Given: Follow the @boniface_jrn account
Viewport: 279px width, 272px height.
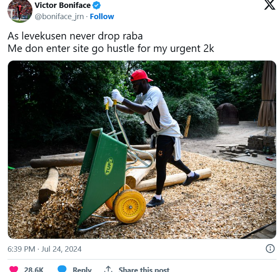Looking at the screenshot, I should (x=102, y=17).
